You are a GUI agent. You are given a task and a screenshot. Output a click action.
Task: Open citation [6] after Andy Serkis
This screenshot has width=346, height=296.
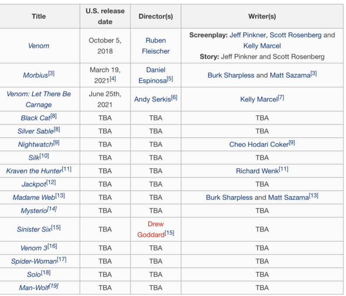click(x=174, y=98)
